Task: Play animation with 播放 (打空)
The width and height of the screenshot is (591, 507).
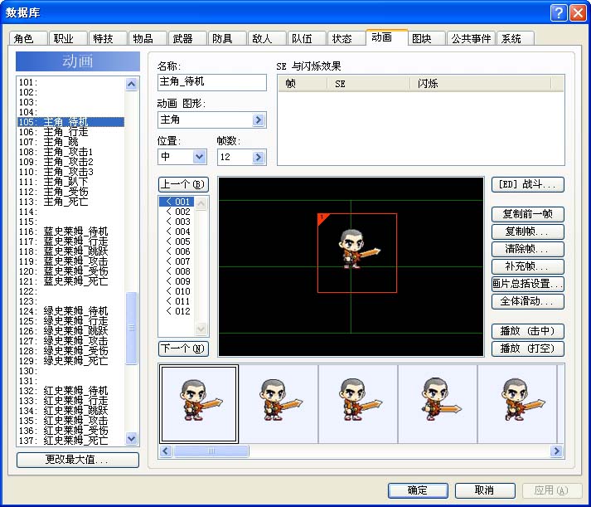Action: point(528,349)
